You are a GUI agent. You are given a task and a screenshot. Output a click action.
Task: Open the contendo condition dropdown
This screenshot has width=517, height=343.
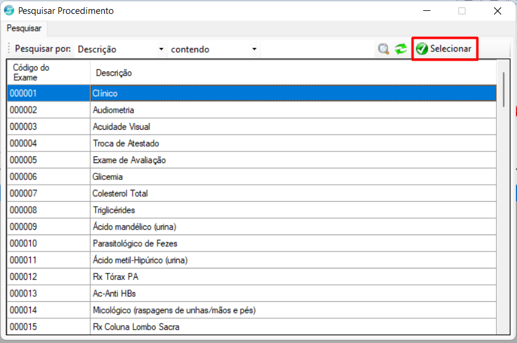(213, 49)
